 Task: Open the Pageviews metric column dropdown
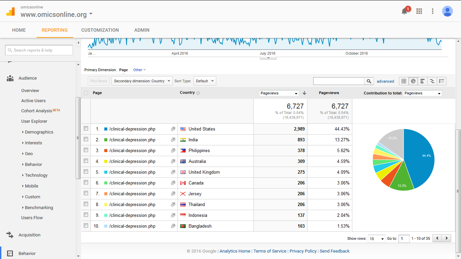[x=279, y=93]
